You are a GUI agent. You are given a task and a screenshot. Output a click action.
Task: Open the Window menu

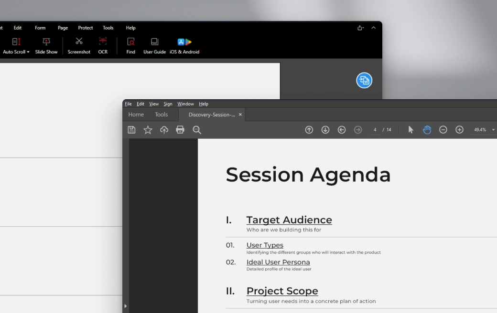[x=185, y=104]
